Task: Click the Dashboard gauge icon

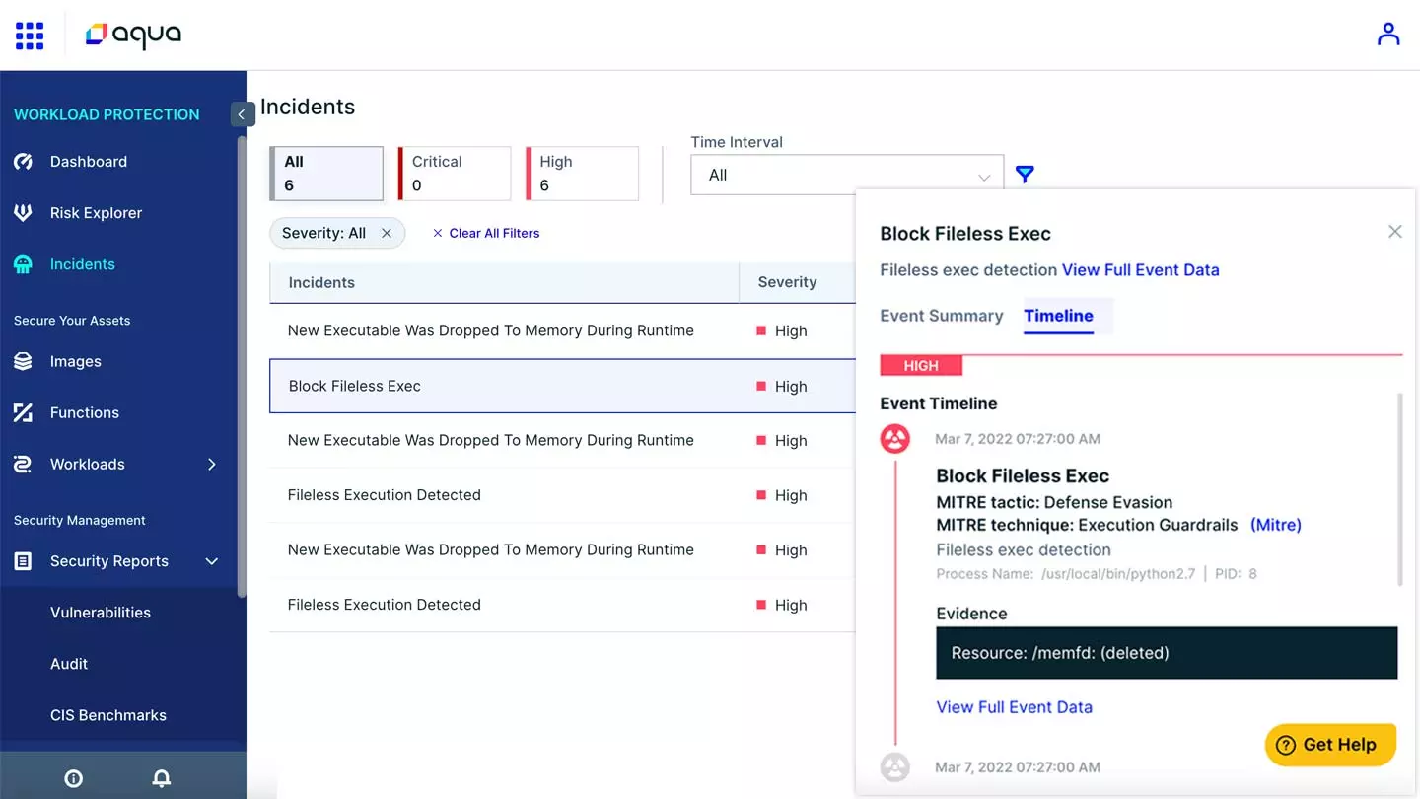Action: click(24, 162)
